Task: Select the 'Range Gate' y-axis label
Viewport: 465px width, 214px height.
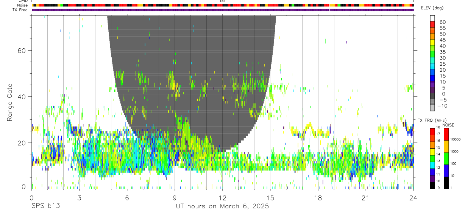Action: click(10, 102)
